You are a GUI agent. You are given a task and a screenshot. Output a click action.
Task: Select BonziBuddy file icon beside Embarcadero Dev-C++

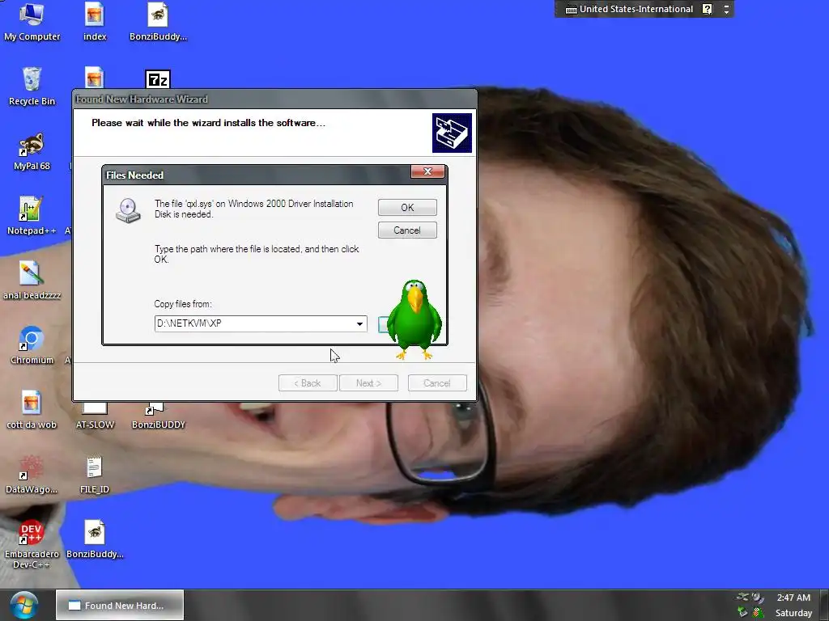point(95,539)
